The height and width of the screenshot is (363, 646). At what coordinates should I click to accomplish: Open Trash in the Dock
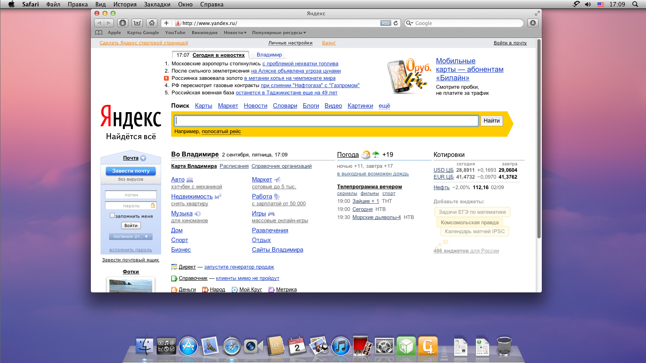pos(504,346)
